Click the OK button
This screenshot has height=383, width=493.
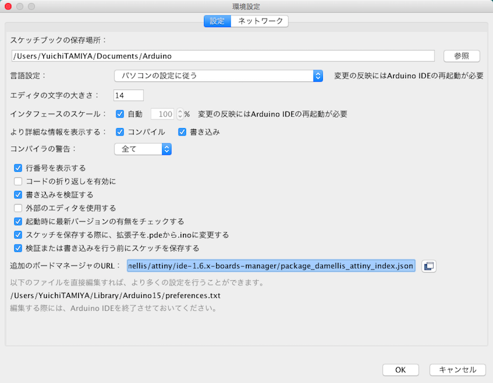pyautogui.click(x=401, y=370)
